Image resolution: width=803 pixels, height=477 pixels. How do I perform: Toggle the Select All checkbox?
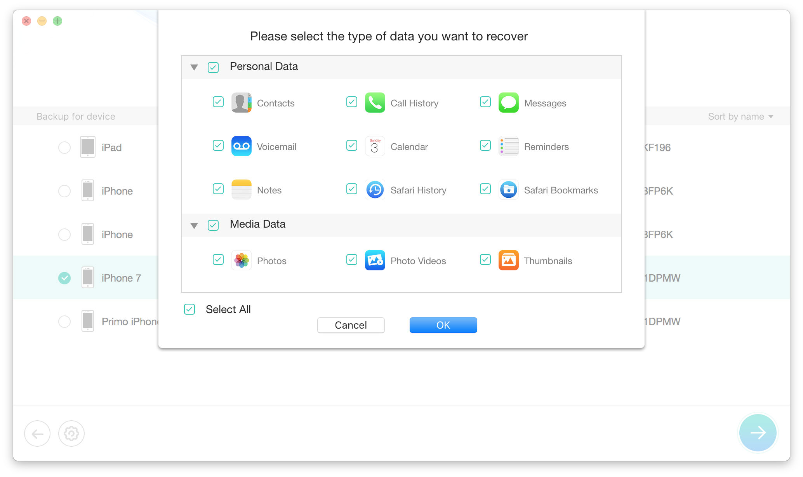[x=189, y=309]
